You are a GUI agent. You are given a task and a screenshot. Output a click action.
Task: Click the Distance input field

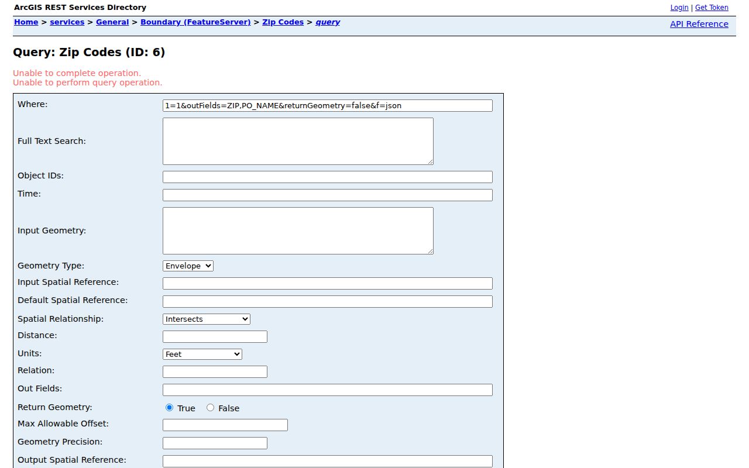tap(215, 336)
